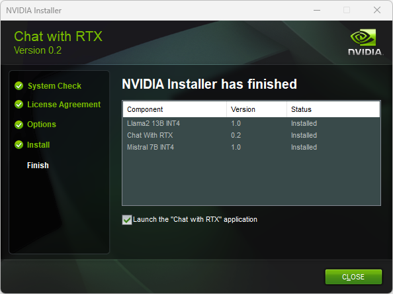Minimize the NVIDIA Installer window
Viewport: 393px width, 294px height.
click(x=317, y=11)
